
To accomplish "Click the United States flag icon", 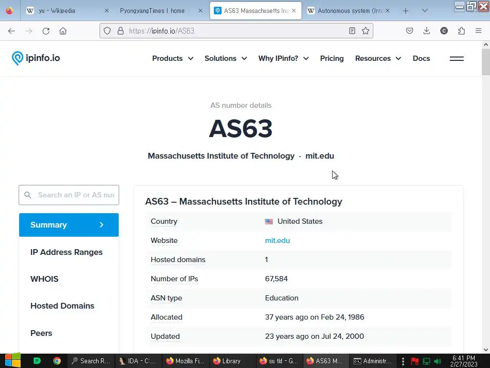I will 269,221.
